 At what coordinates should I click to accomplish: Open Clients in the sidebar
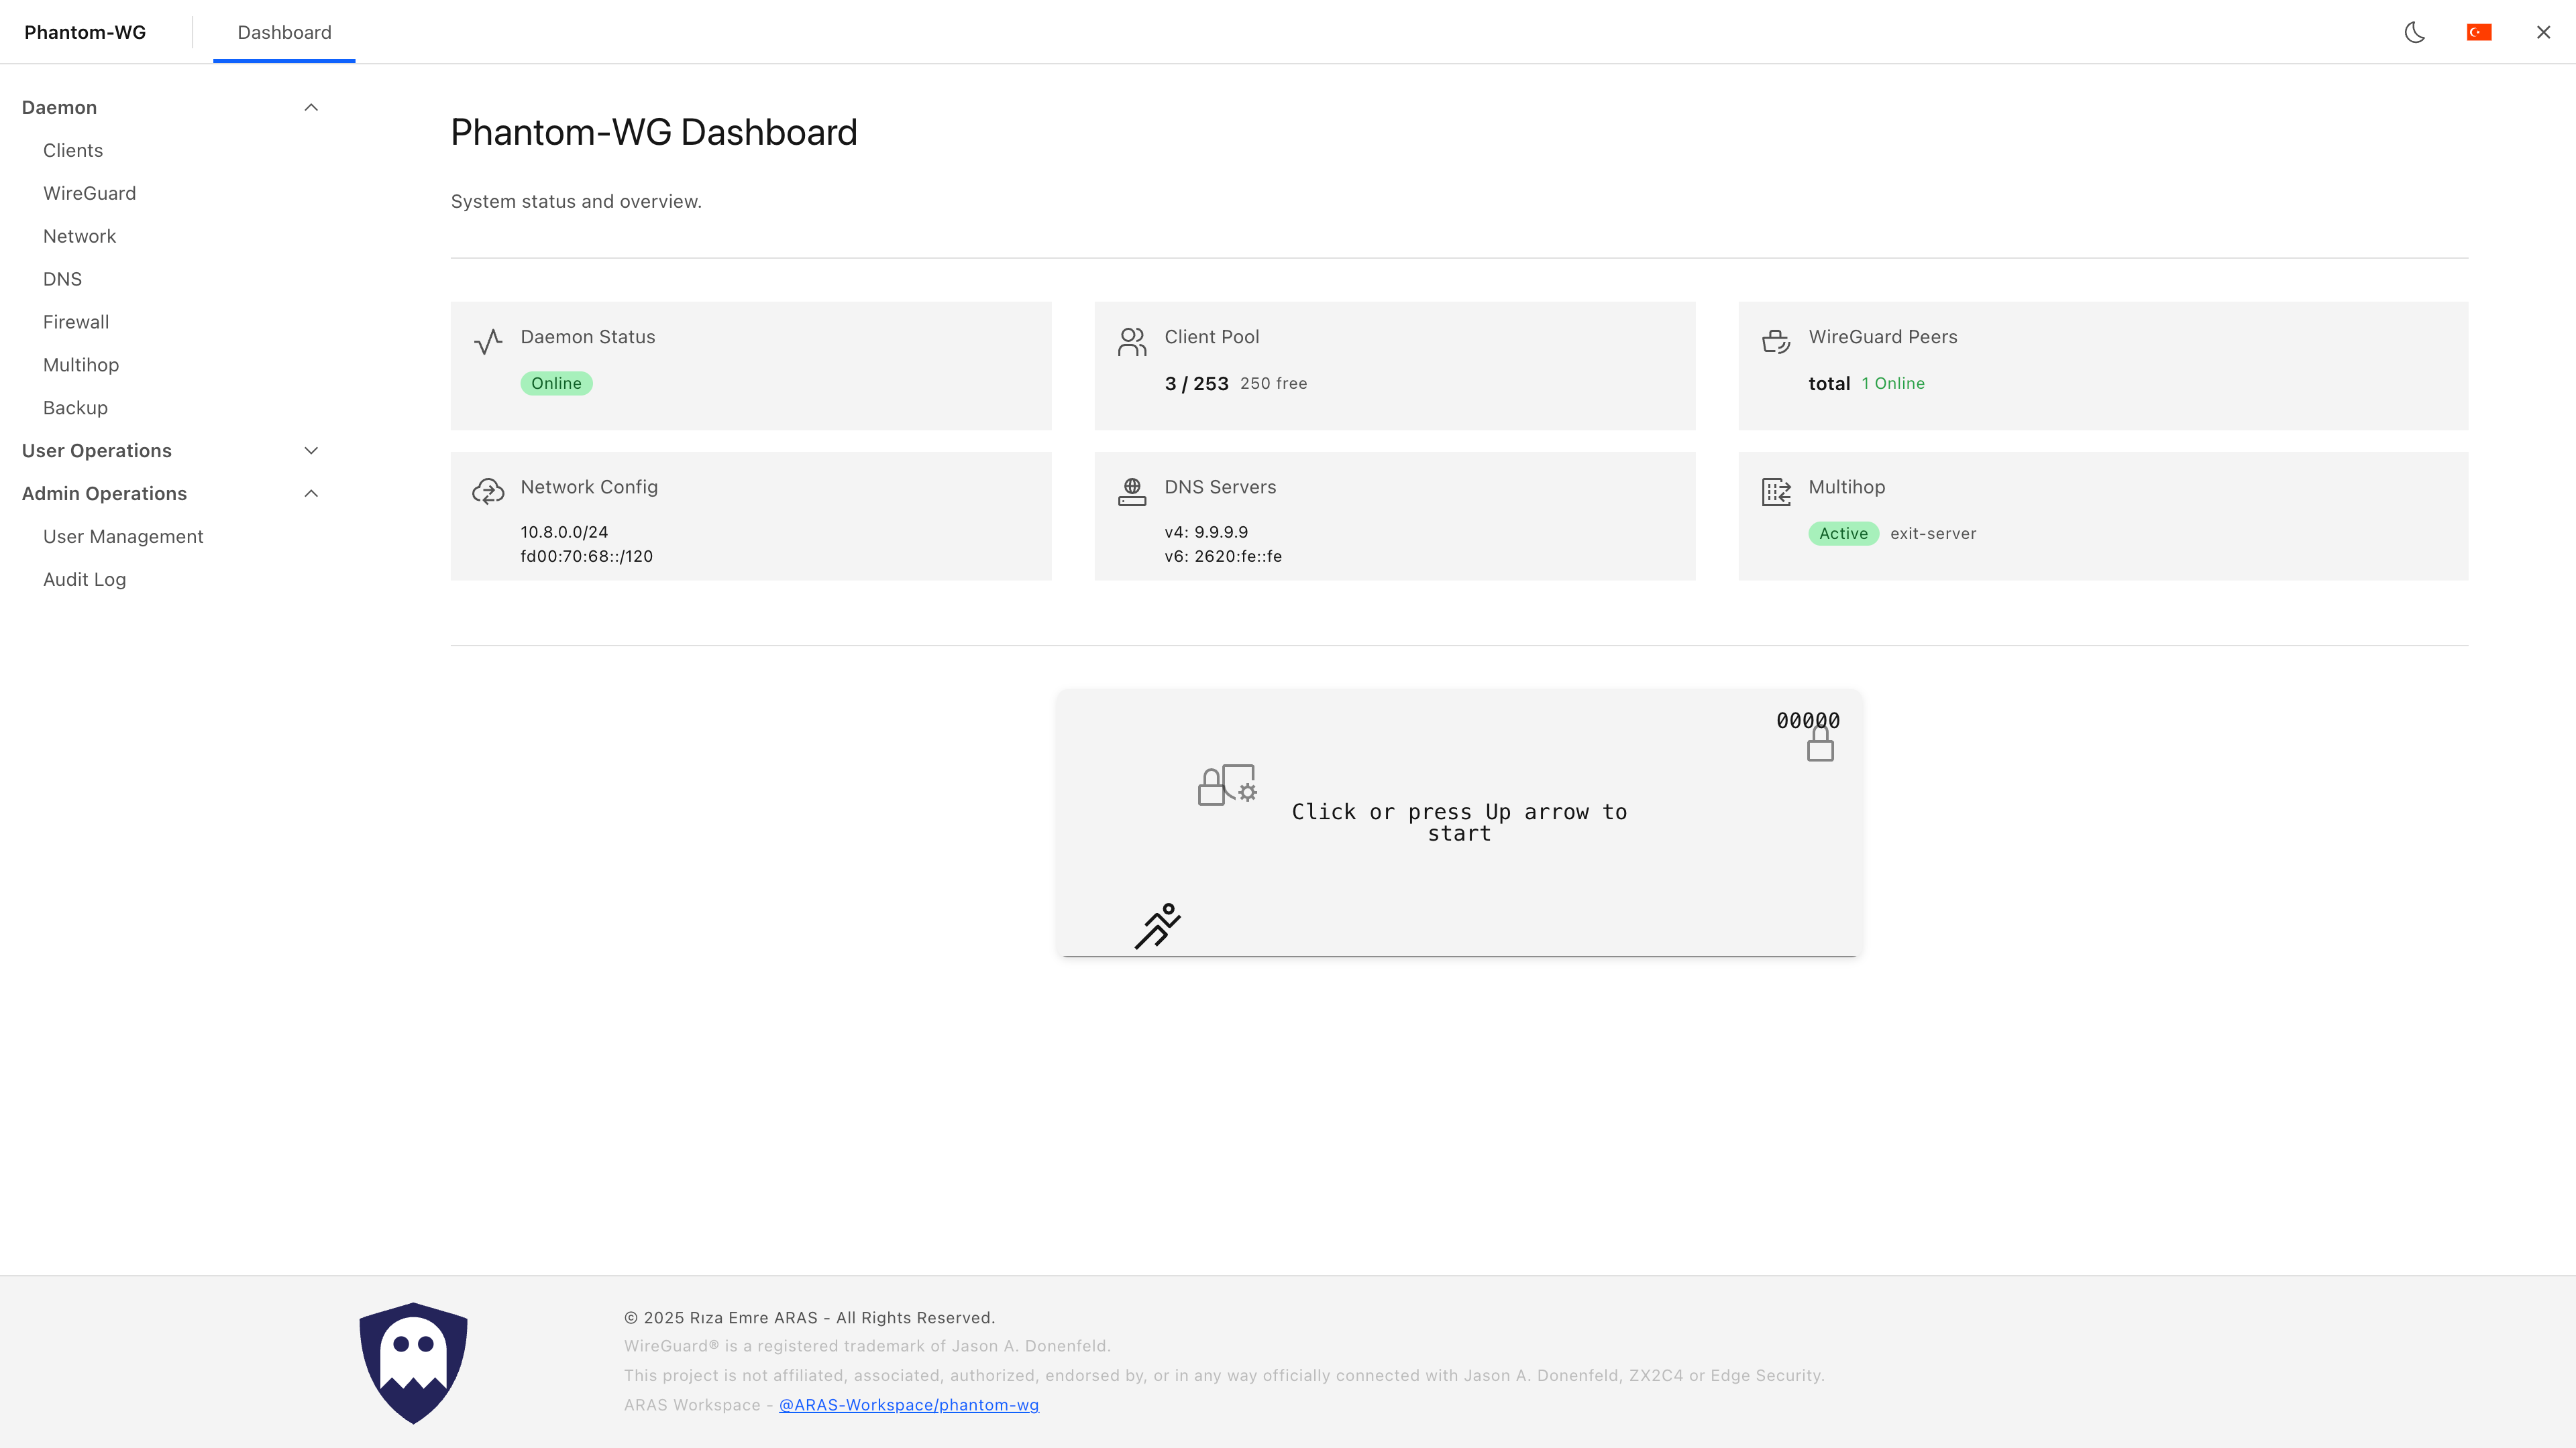point(73,150)
